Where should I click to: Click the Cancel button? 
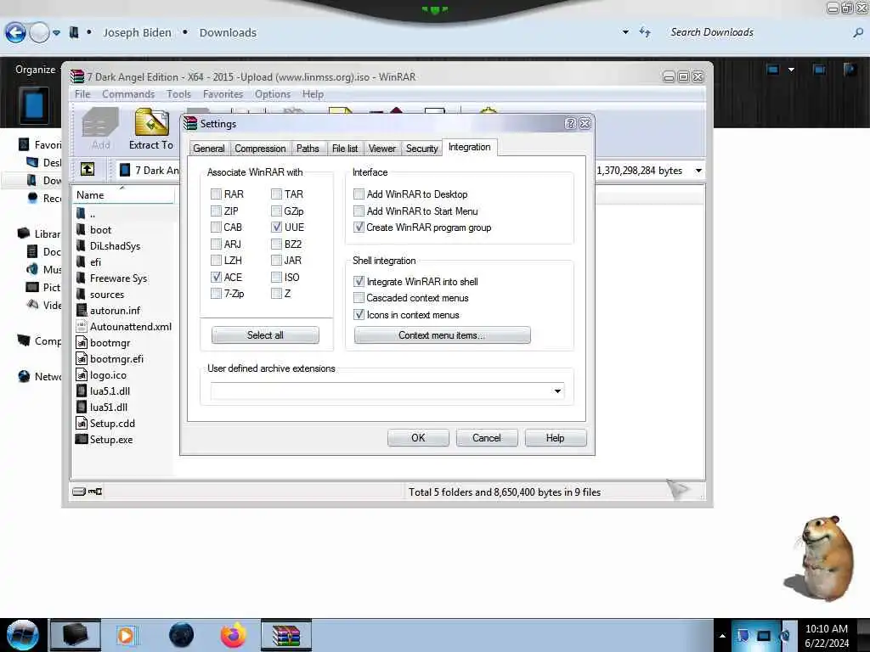pos(487,437)
